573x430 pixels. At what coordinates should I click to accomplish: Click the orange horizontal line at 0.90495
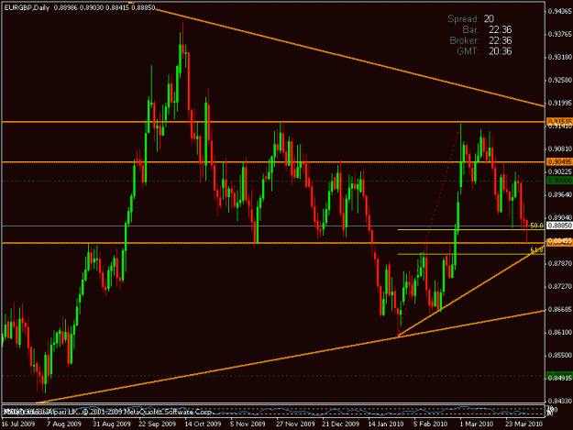point(273,162)
